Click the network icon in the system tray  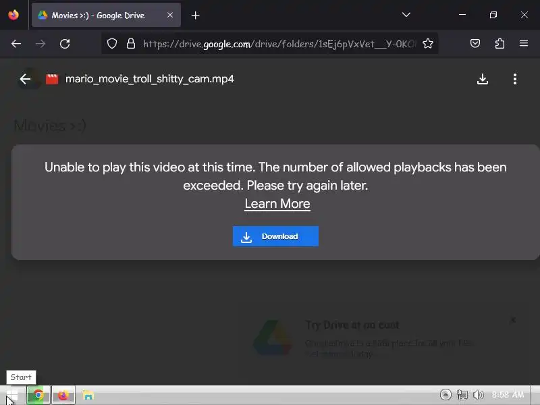[x=462, y=395]
